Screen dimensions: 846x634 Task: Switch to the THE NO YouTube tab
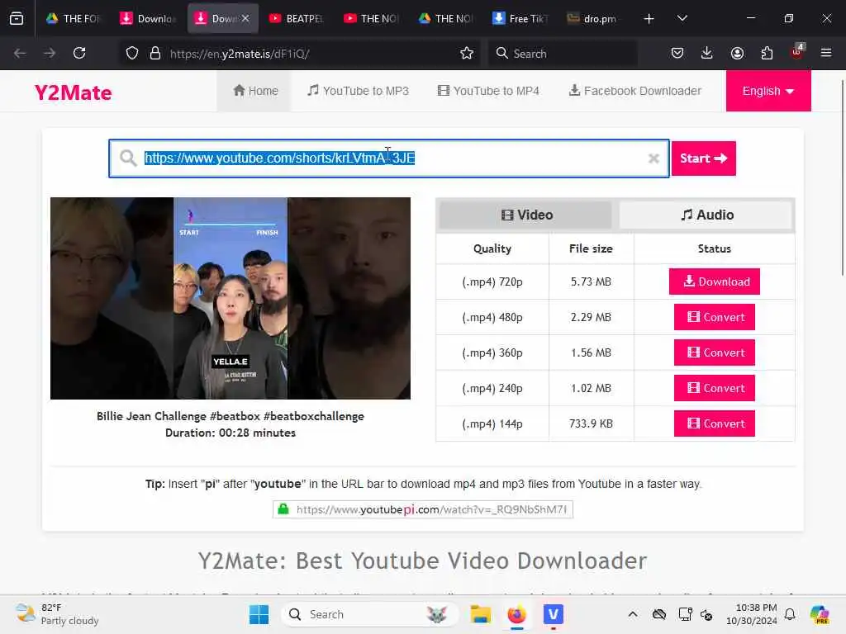click(x=371, y=18)
